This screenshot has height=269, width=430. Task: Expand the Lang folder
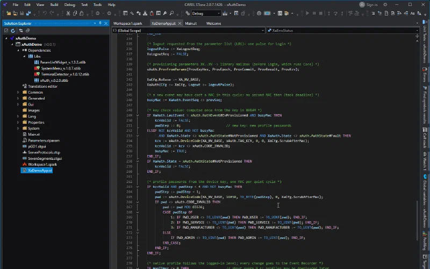coord(18,116)
